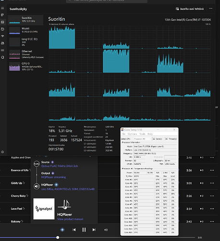Open the Startup apps icon in Task Manager
This screenshot has height=241, width=220.
pos(2,36)
